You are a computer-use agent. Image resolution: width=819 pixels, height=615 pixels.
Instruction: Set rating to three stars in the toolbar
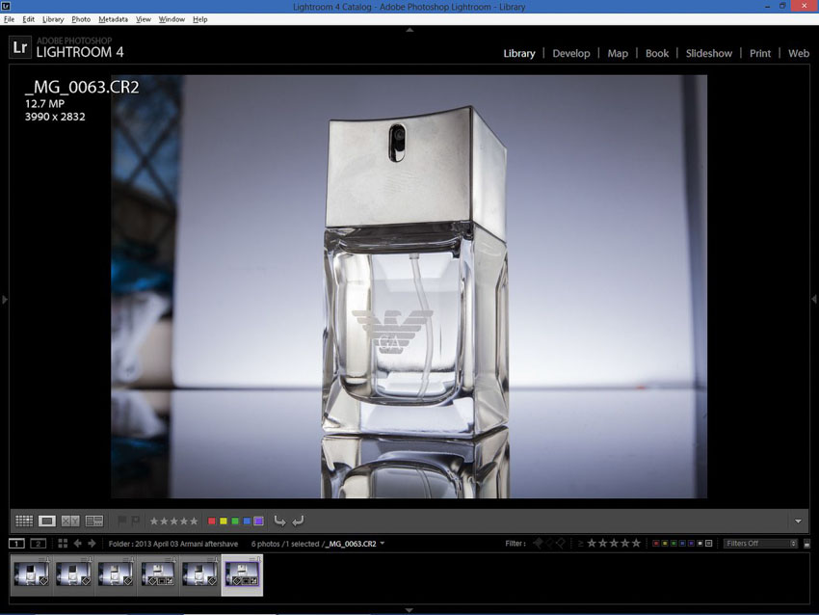click(174, 521)
